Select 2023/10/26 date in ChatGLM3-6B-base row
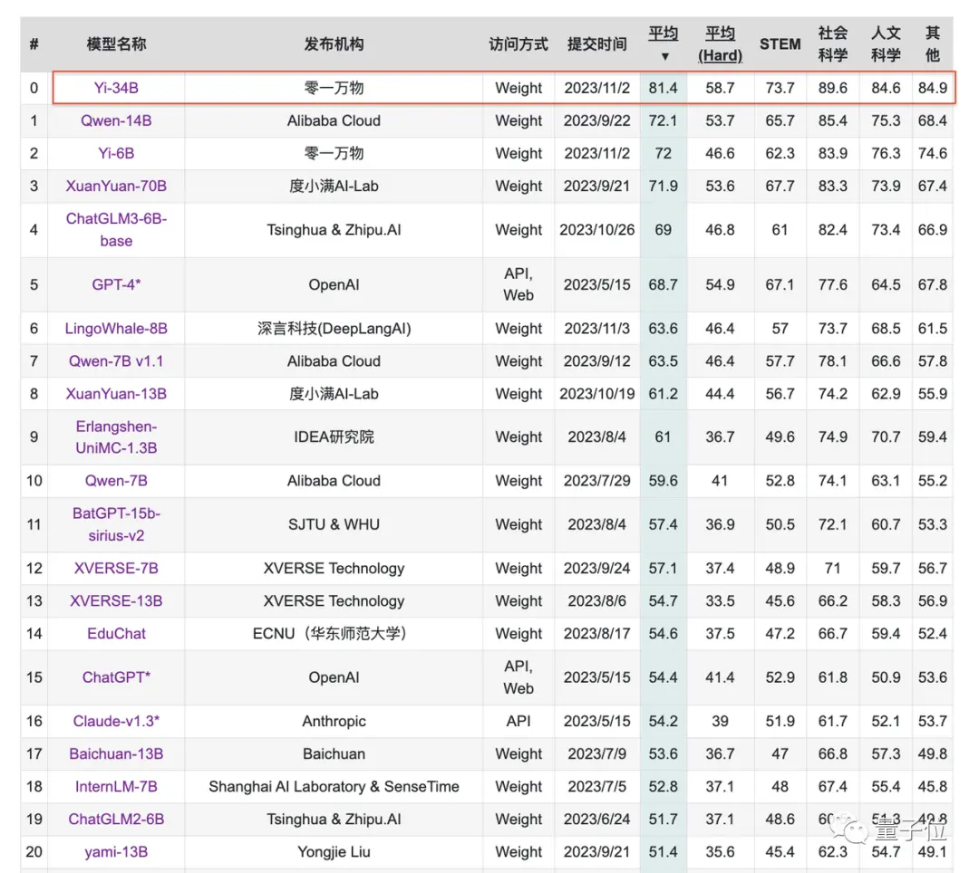Image resolution: width=979 pixels, height=873 pixels. (596, 229)
